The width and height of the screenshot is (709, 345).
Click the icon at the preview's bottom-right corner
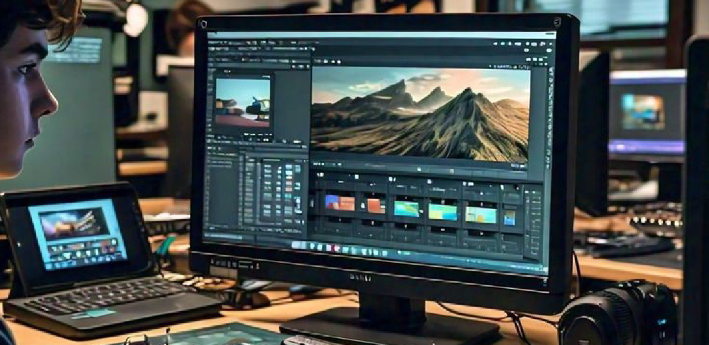[522, 167]
